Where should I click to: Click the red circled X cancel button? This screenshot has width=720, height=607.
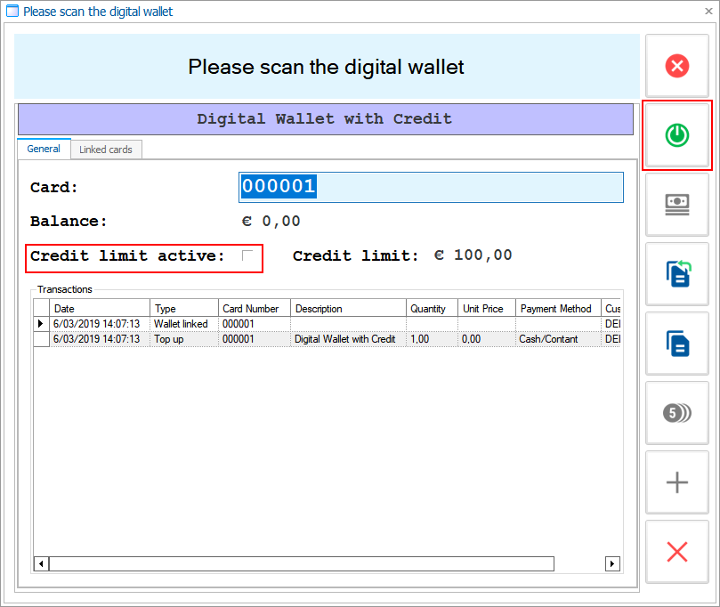676,66
